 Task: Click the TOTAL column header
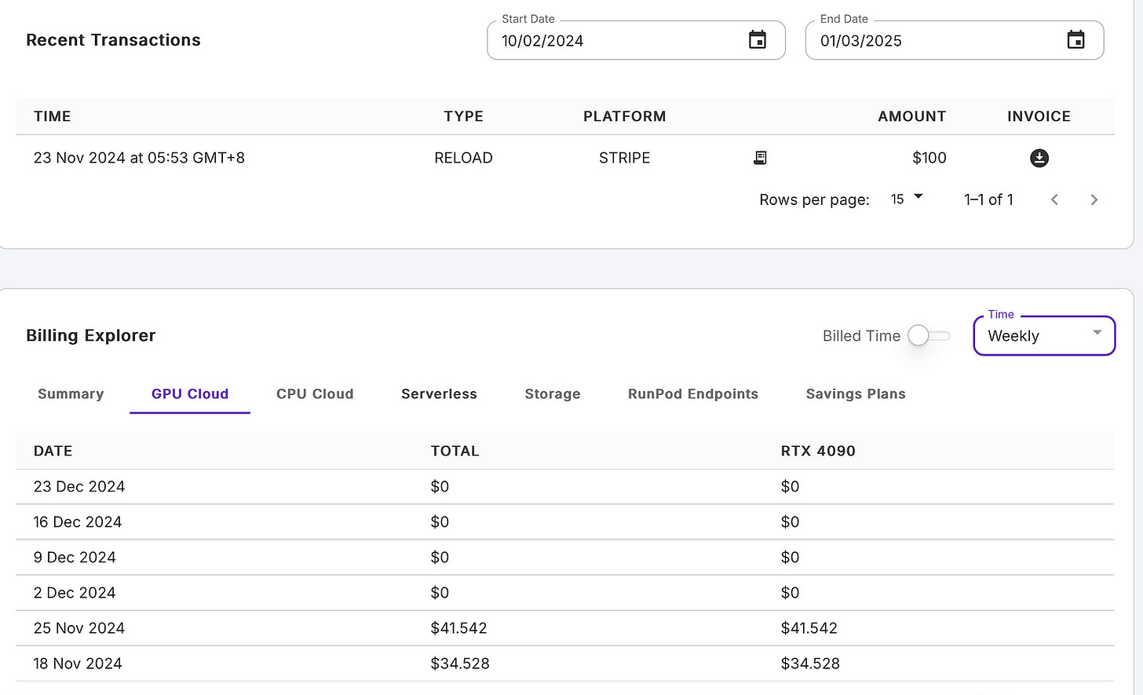455,451
